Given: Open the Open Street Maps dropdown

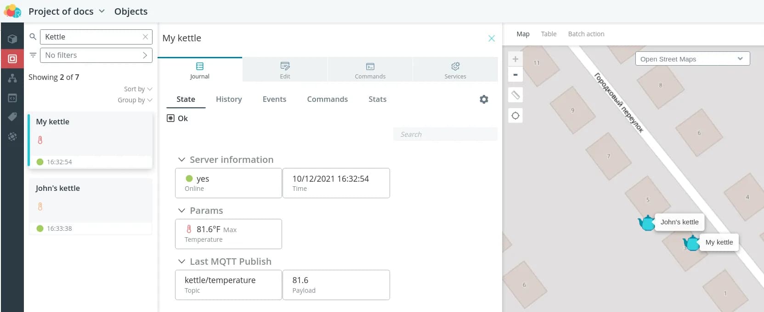Looking at the screenshot, I should pos(692,59).
